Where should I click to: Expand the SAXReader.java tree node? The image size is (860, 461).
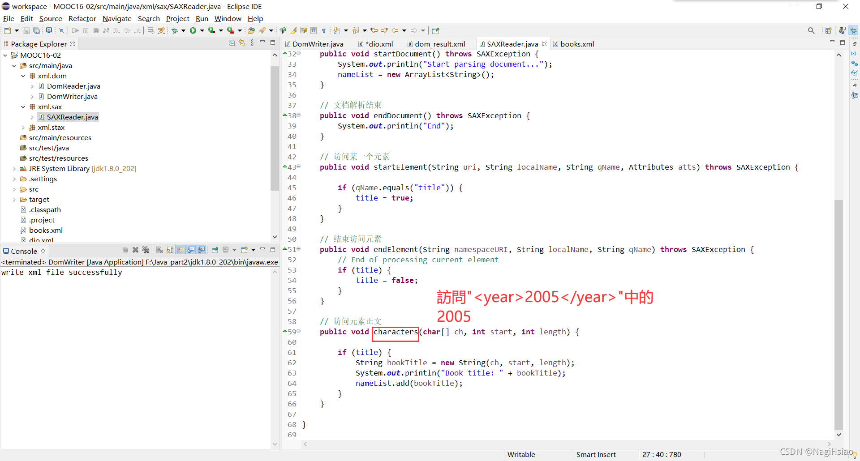32,117
